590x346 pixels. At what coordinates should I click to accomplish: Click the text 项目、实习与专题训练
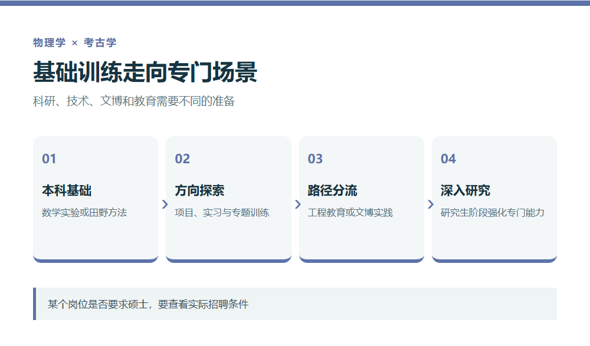pyautogui.click(x=222, y=212)
